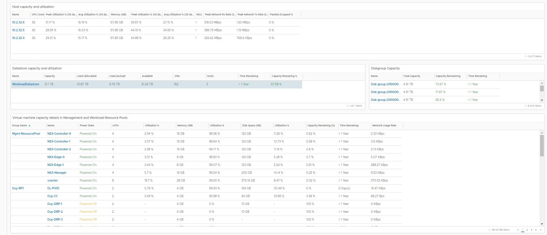
Task: Sort datastore table by Capacity Remaining % header
Action: pos(284,76)
